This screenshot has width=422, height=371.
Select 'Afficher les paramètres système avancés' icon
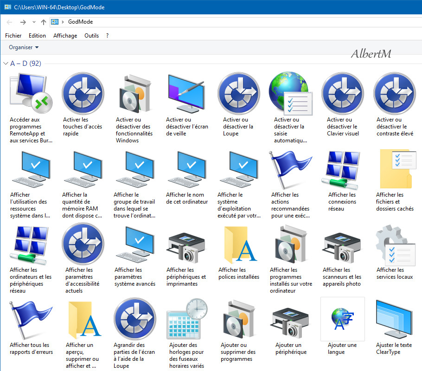[x=135, y=244]
